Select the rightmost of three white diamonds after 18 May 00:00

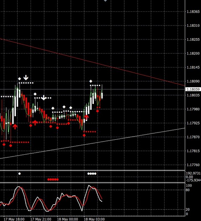[71, 108]
